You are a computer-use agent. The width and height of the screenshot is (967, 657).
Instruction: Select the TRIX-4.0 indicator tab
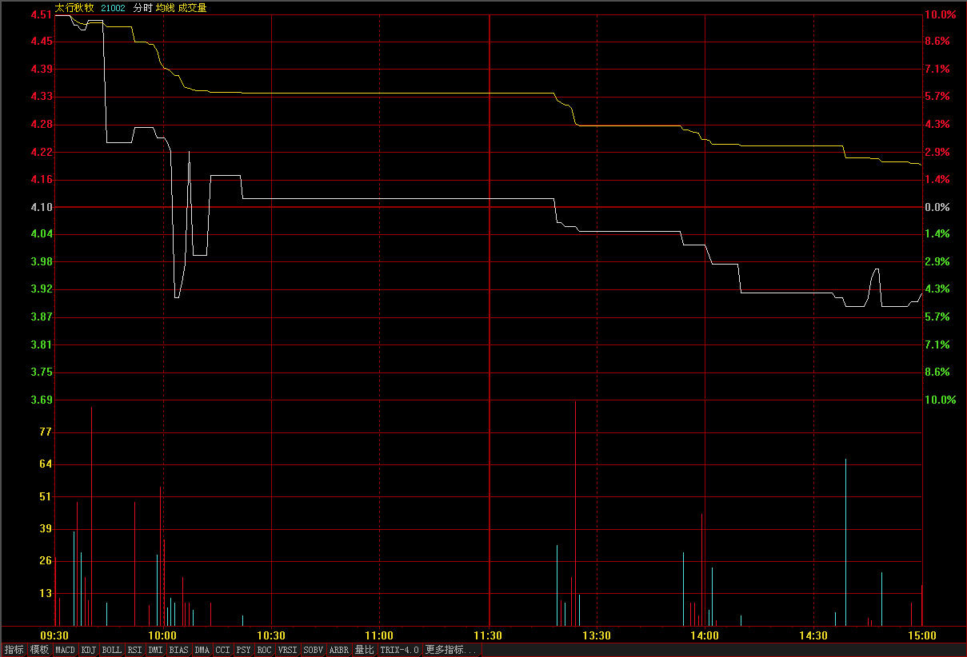pos(400,650)
